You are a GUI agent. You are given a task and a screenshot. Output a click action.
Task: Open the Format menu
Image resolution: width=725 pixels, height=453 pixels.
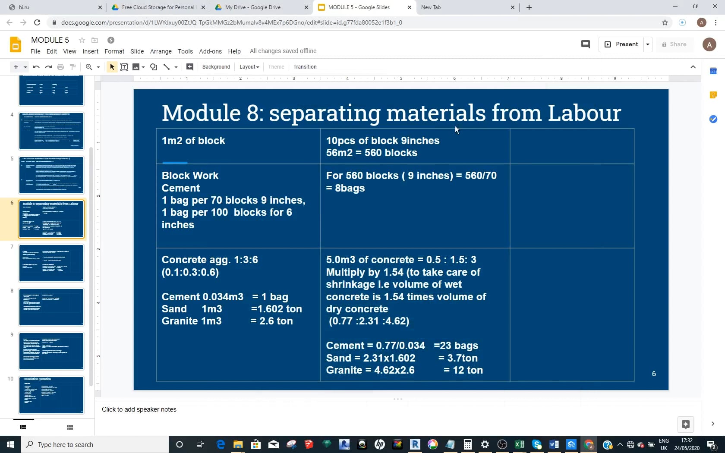(x=114, y=51)
